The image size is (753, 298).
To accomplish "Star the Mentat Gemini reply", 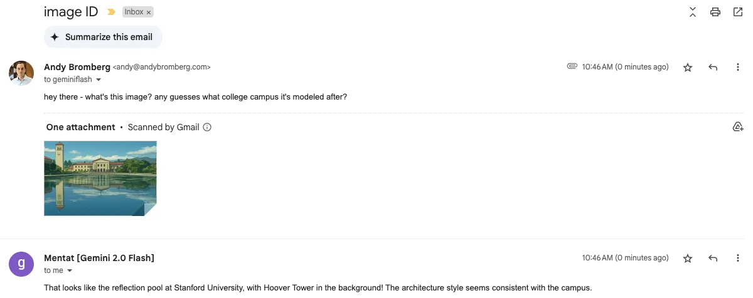I will click(x=688, y=258).
